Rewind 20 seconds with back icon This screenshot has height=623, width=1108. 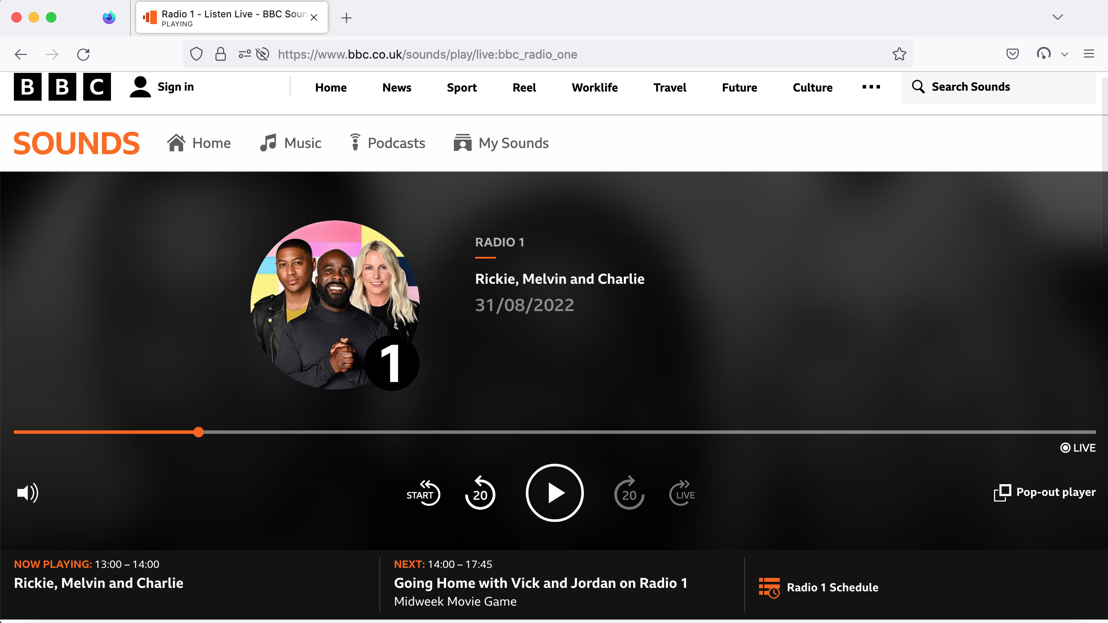coord(480,493)
